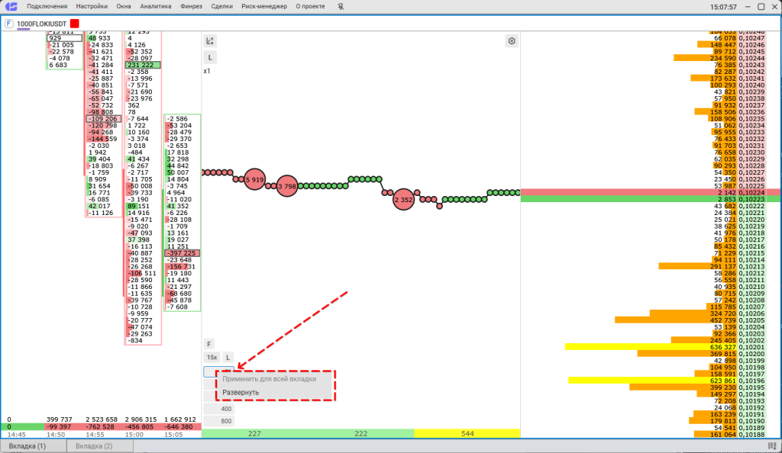Click the 14:50 time axis label
This screenshot has width=782, height=453.
click(x=56, y=435)
